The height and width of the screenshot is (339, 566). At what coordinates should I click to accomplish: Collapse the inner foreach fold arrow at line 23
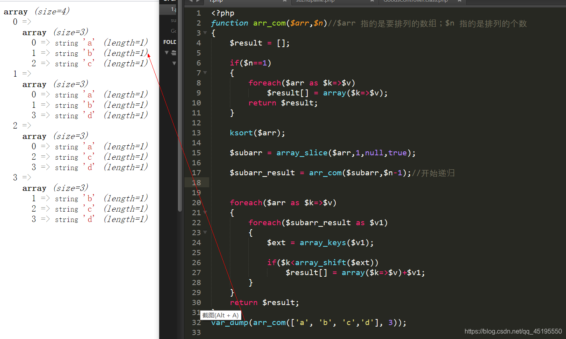[x=205, y=232]
